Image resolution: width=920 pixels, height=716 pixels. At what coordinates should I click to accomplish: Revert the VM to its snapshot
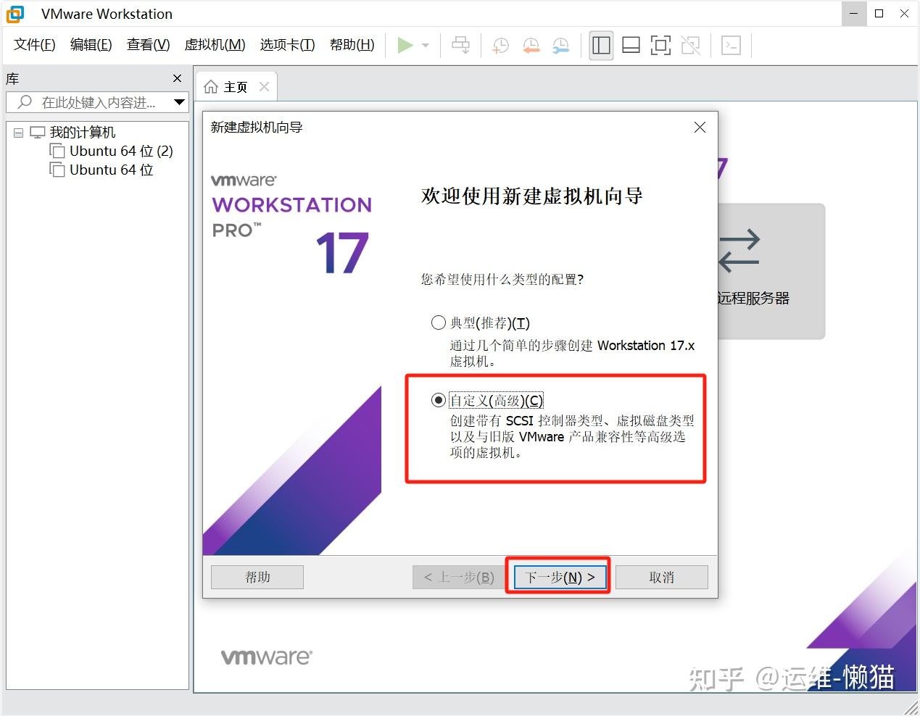coord(531,45)
